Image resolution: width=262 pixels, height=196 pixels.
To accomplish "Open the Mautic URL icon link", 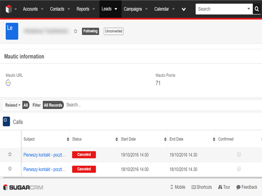I will 9,83.
